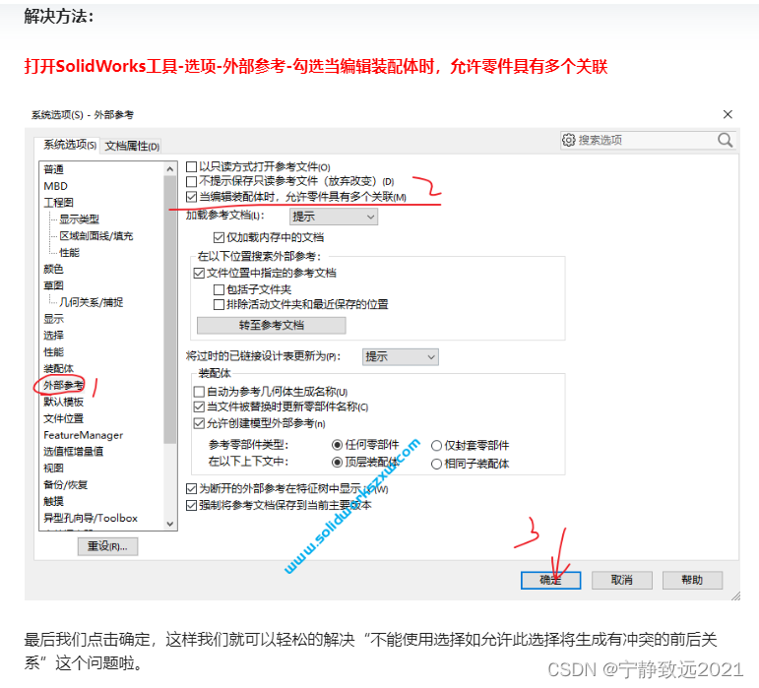
Task: Select 触摸 in category list
Action: click(53, 501)
